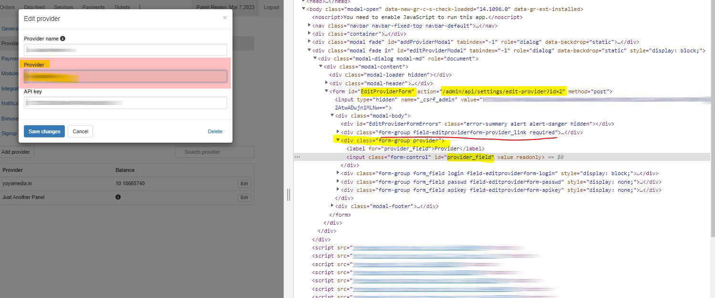Click inside the API key input field
This screenshot has height=298, width=715.
pyautogui.click(x=125, y=103)
